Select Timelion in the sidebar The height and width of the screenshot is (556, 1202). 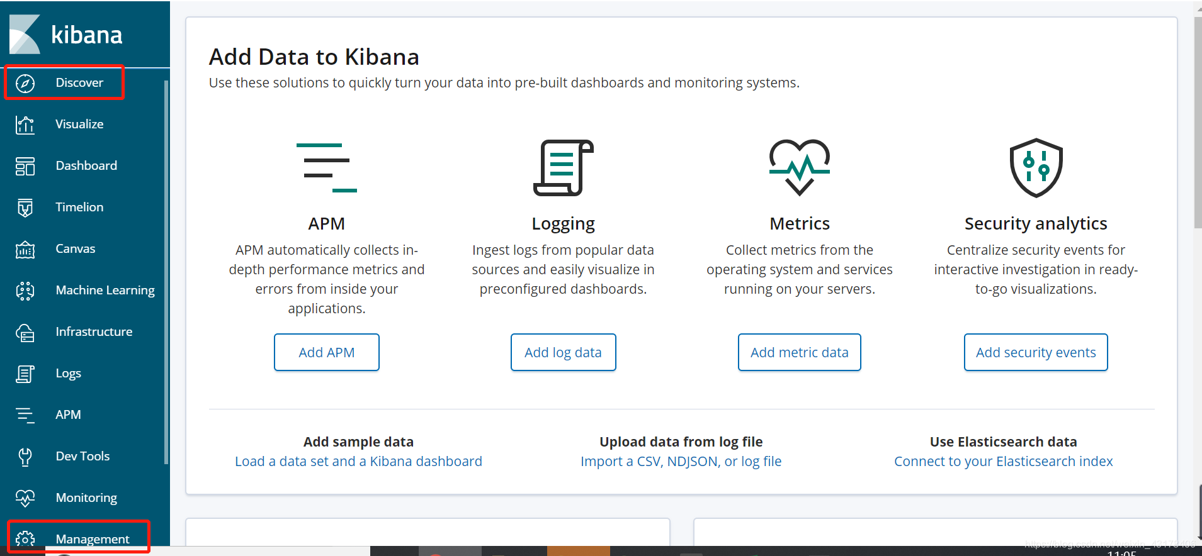(79, 207)
